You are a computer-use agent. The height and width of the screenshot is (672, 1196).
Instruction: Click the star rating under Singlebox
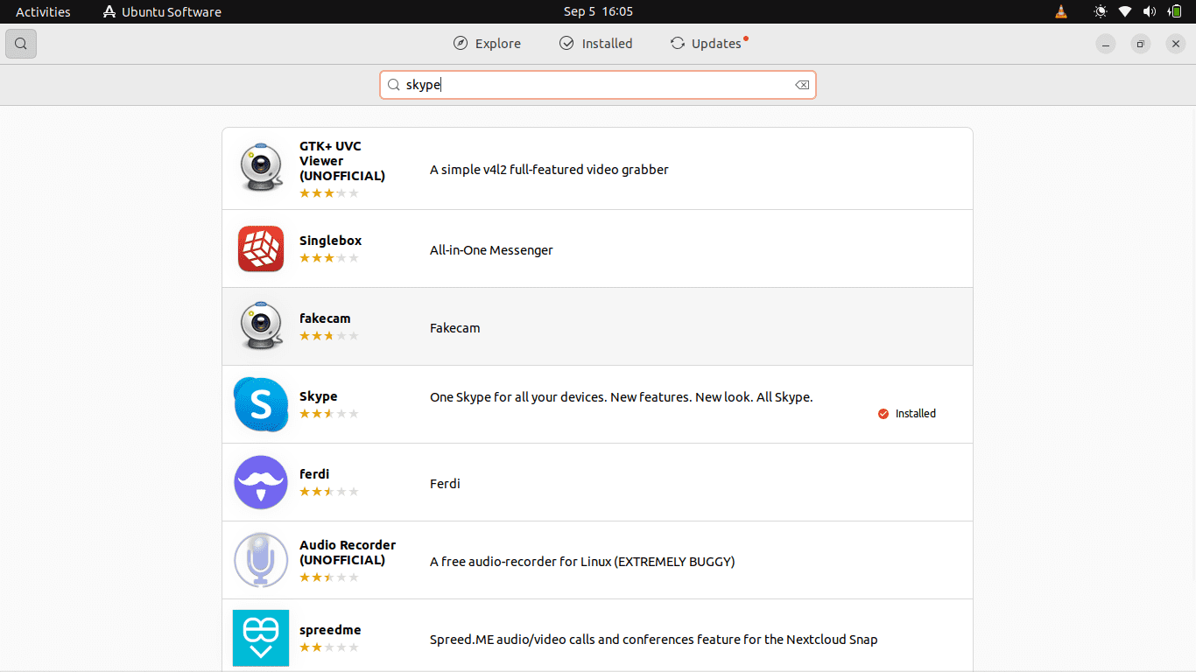[329, 258]
